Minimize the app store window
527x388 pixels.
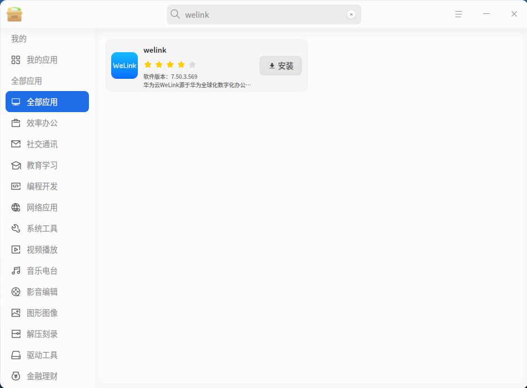486,14
